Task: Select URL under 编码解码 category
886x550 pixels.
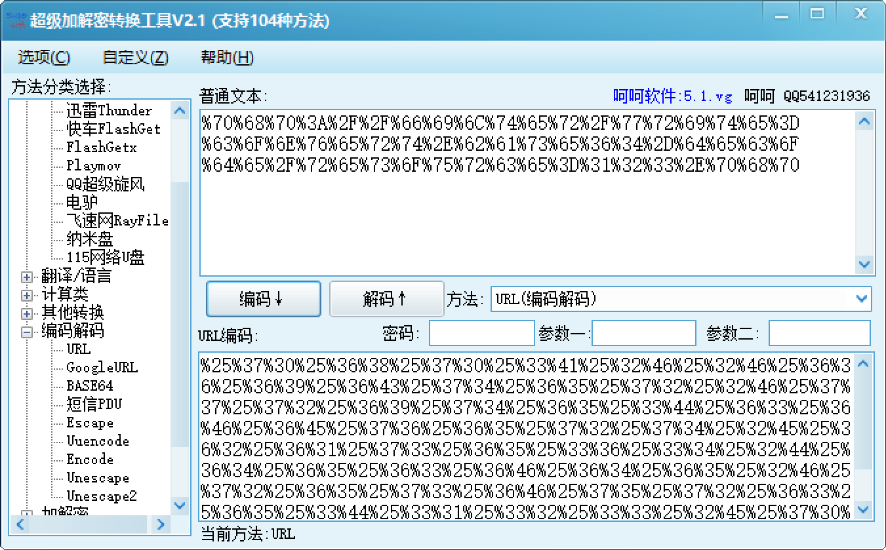Action: tap(77, 349)
